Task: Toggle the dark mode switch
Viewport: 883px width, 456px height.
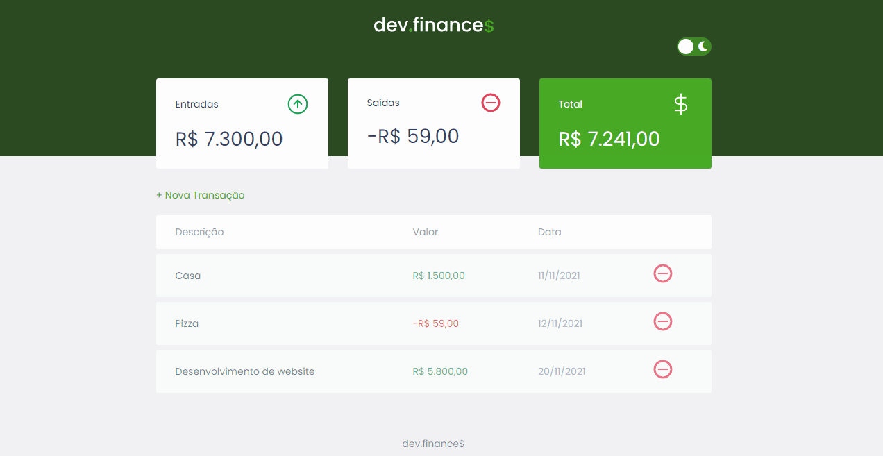Action: 694,47
